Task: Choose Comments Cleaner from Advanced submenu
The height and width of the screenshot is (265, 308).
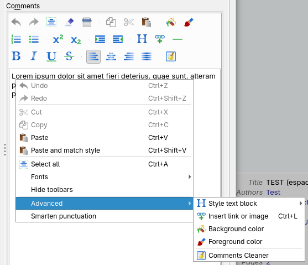Action: (x=249, y=256)
